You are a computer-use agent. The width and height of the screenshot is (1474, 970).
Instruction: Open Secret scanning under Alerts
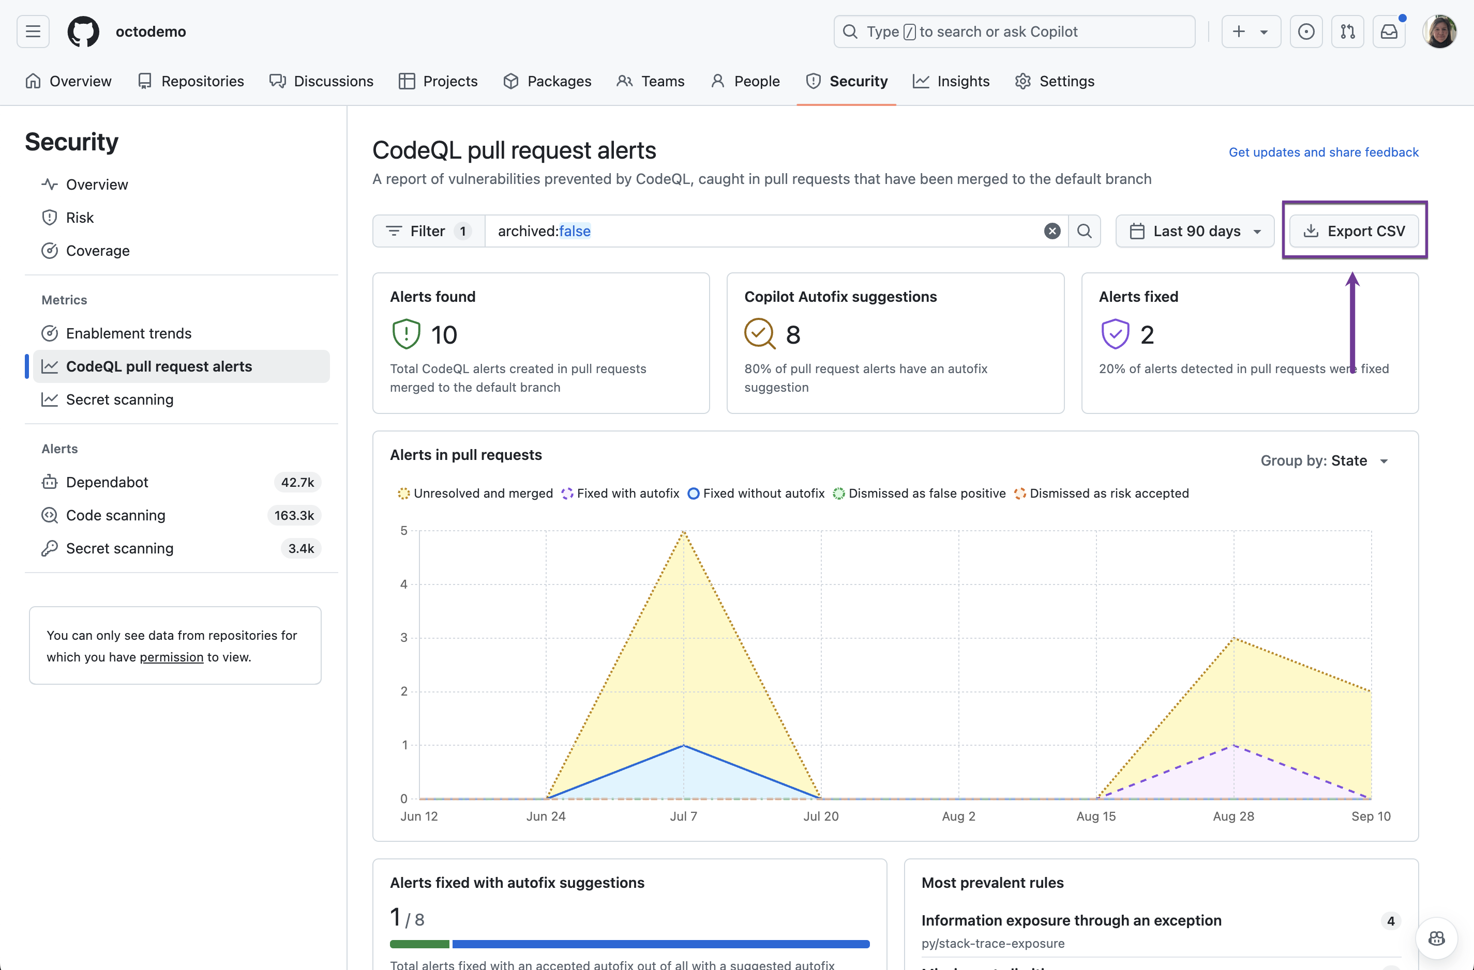tap(181, 548)
